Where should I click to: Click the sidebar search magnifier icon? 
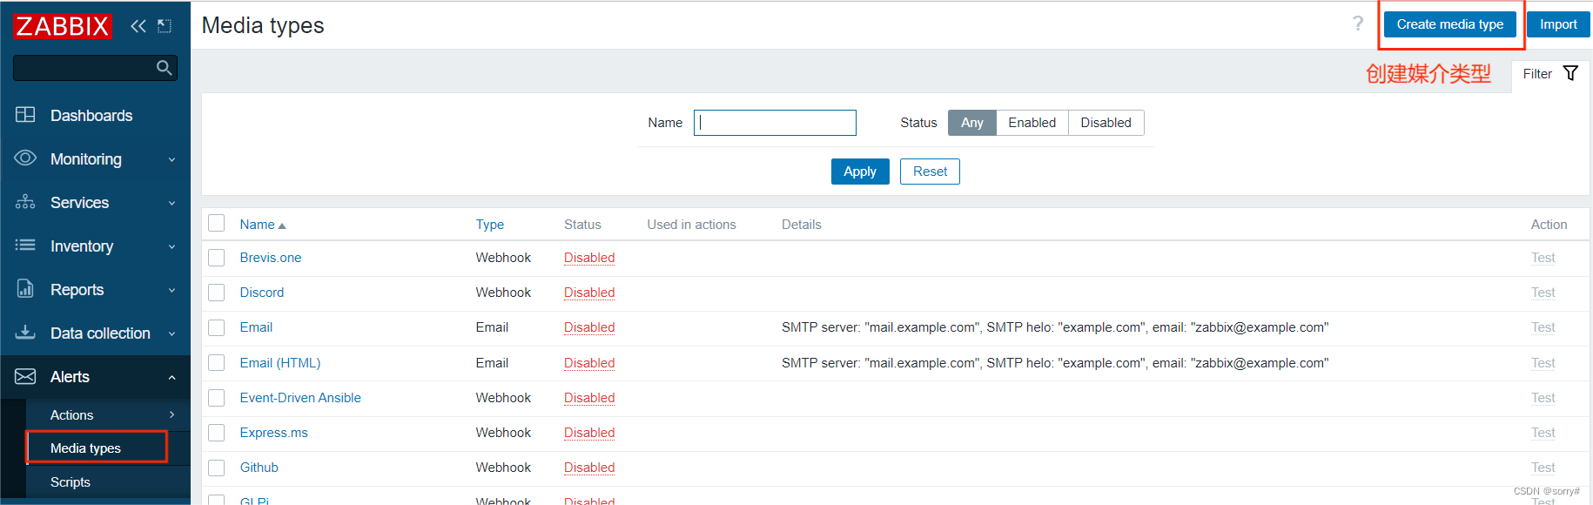(164, 68)
